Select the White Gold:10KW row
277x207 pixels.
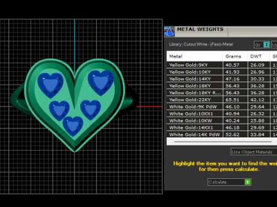pos(222,121)
